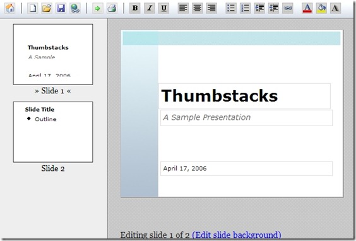Create a new presentation document
This screenshot has height=241, width=356.
pos(33,8)
